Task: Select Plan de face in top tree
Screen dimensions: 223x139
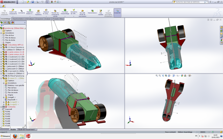Action: [x=10, y=35]
